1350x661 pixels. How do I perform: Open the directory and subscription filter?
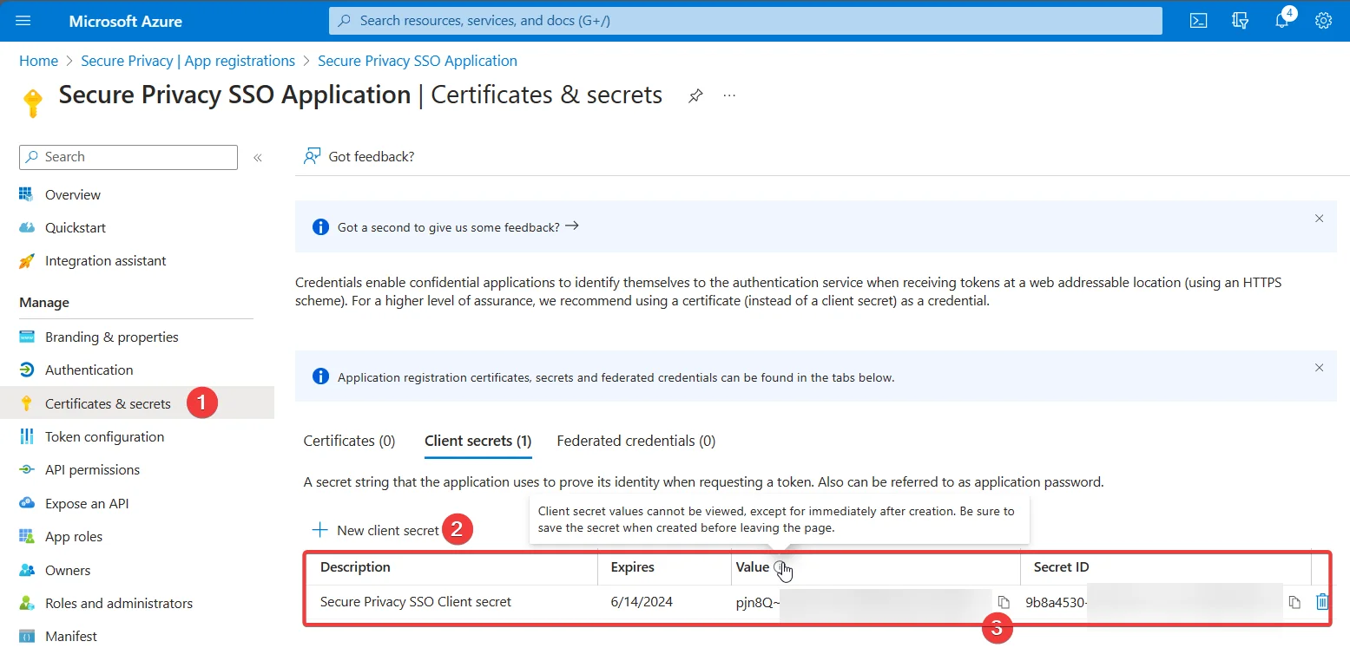coord(1240,20)
